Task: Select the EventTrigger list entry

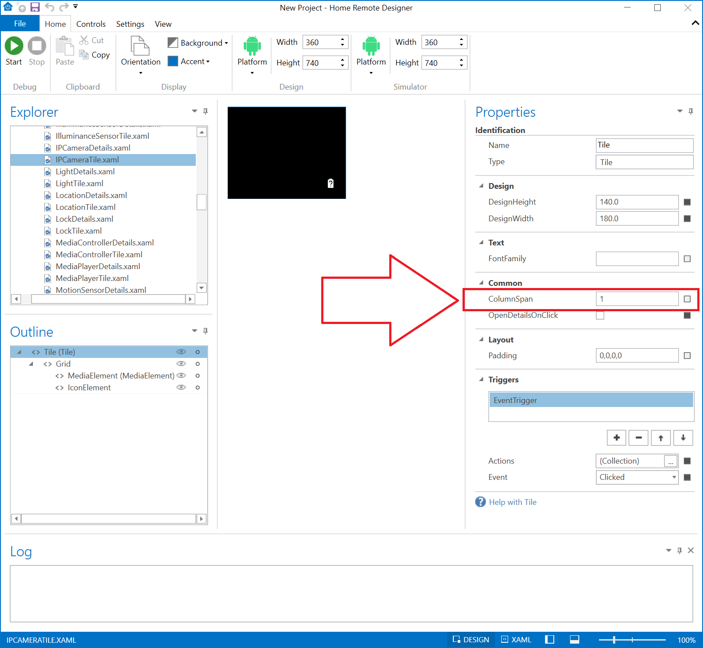Action: pyautogui.click(x=591, y=400)
